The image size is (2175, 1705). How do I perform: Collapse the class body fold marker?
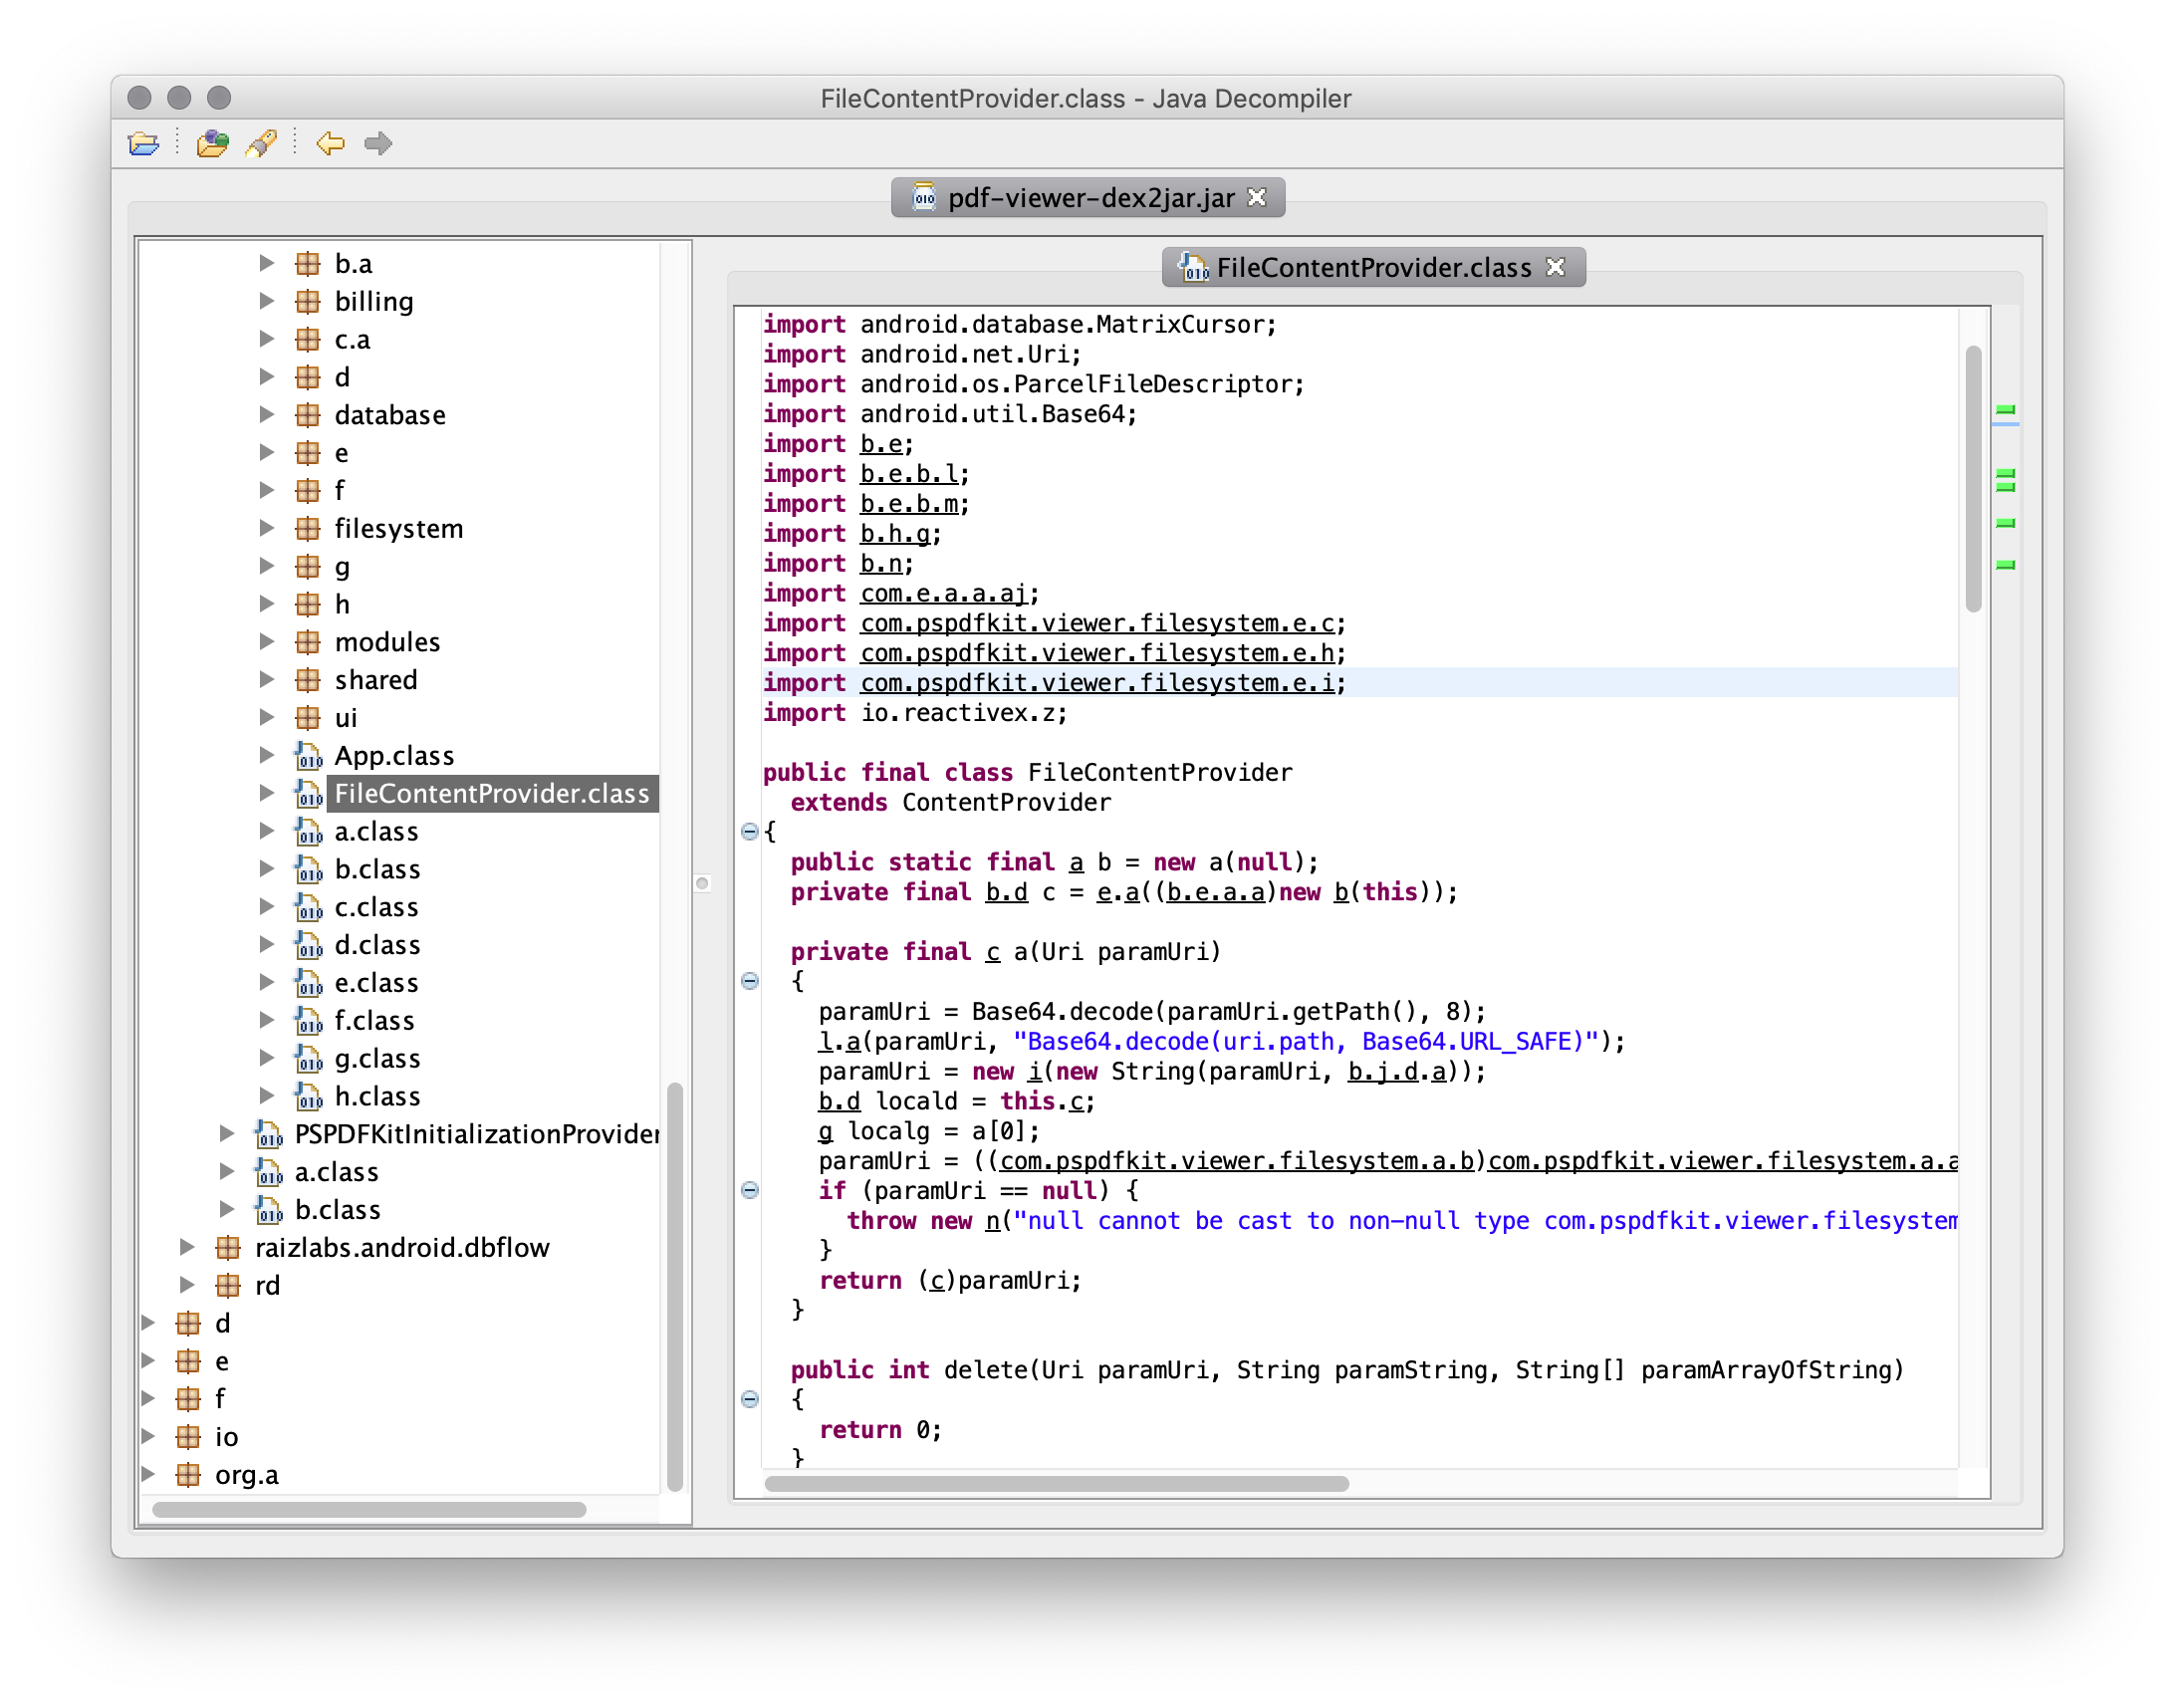(x=750, y=832)
